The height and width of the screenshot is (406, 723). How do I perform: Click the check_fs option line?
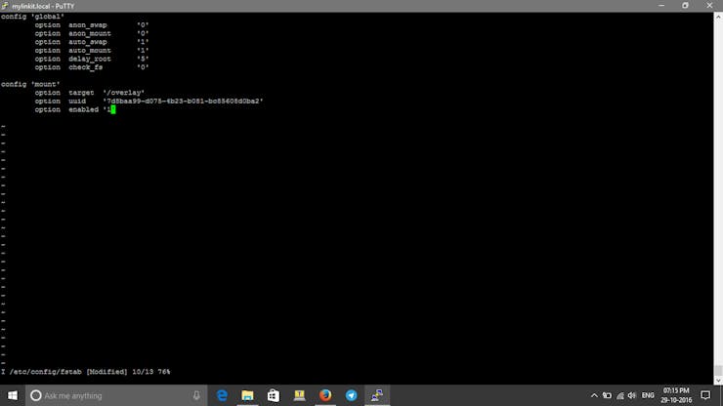coord(92,67)
